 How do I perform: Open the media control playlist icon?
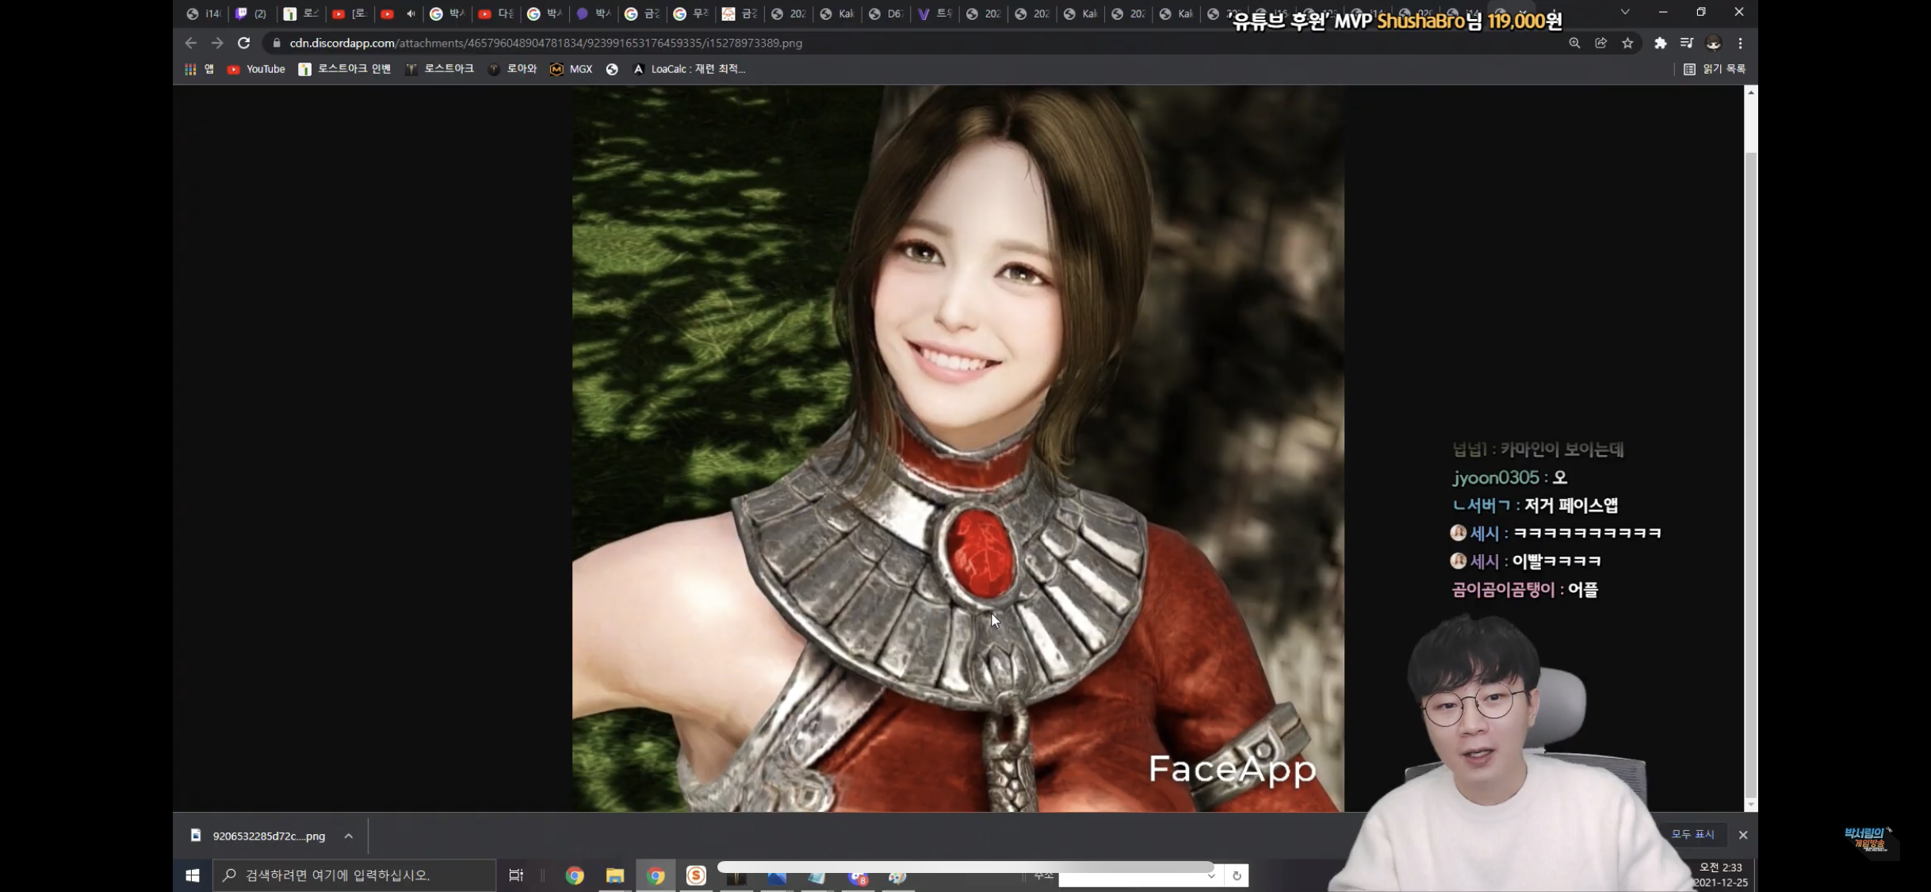(1687, 43)
